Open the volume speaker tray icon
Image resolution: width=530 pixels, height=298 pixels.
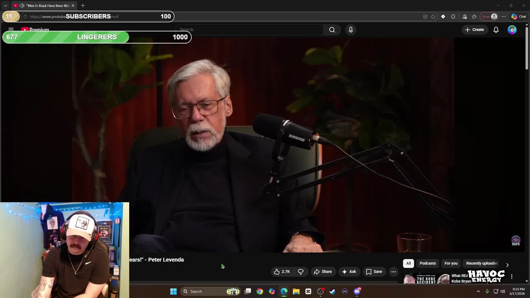pyautogui.click(x=503, y=291)
